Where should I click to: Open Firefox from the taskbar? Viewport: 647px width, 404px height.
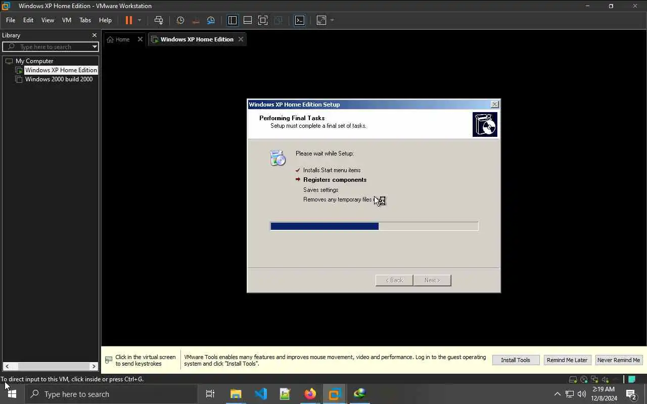tap(310, 394)
